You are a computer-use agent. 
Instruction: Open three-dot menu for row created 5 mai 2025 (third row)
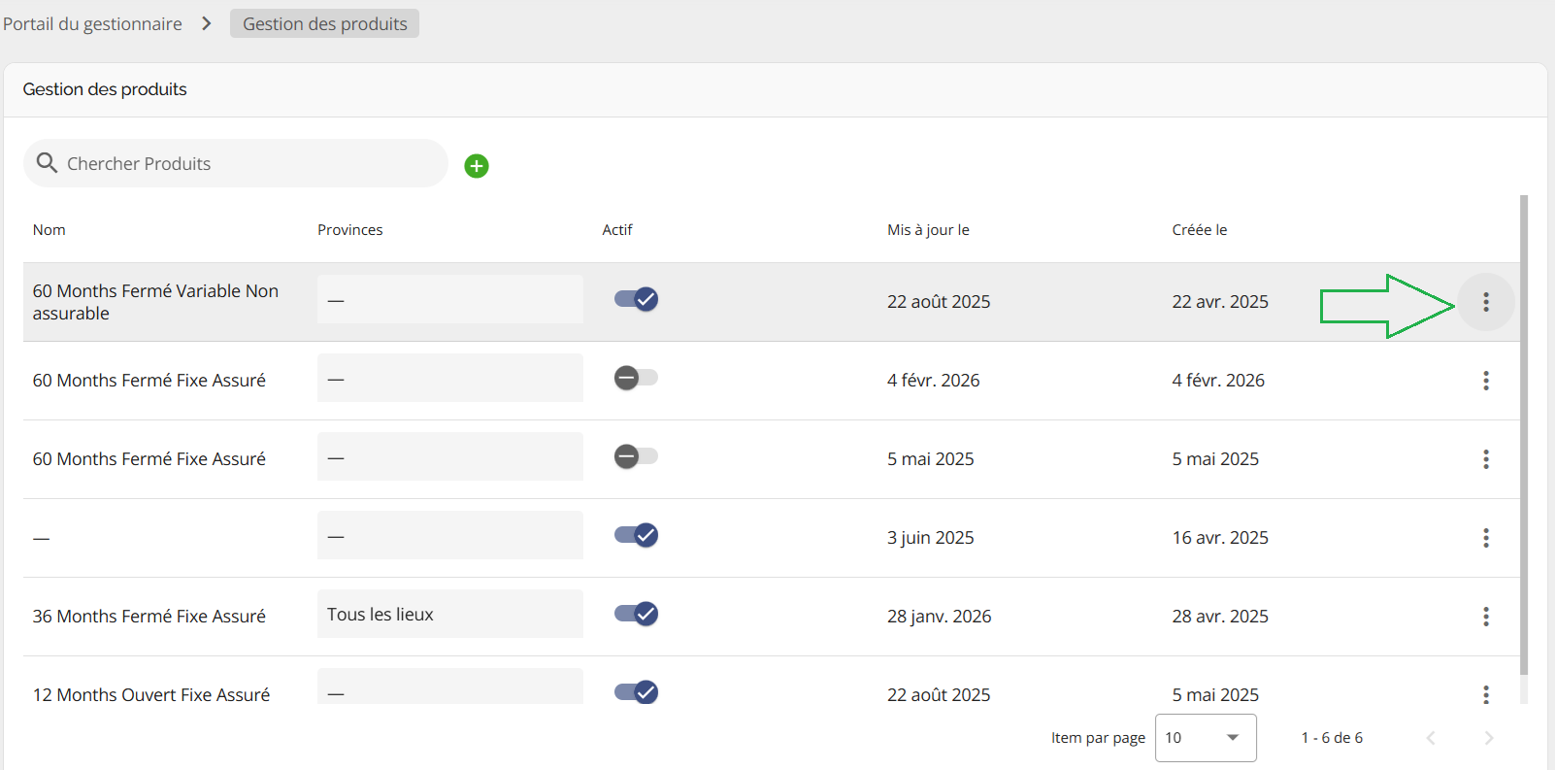(1485, 459)
